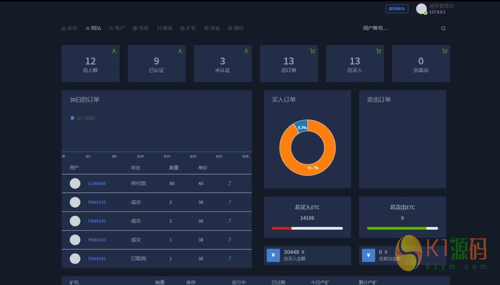Click the arrow icon in 已取消 row
The height and width of the screenshot is (285, 500).
point(229,258)
